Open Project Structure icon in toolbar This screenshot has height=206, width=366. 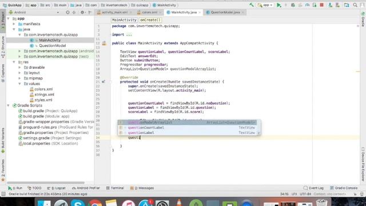click(x=347, y=5)
